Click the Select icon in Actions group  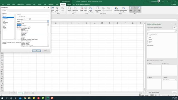(86, 9)
